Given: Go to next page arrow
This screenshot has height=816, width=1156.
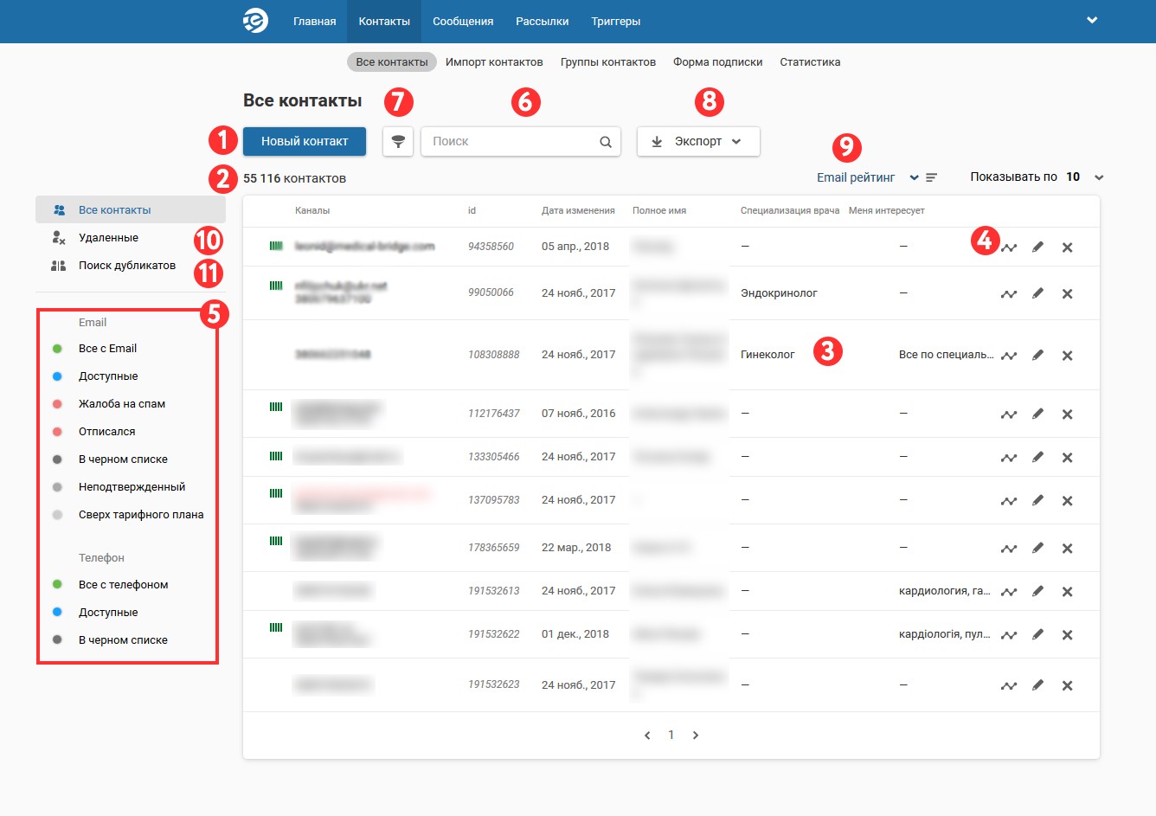Looking at the screenshot, I should pos(696,736).
